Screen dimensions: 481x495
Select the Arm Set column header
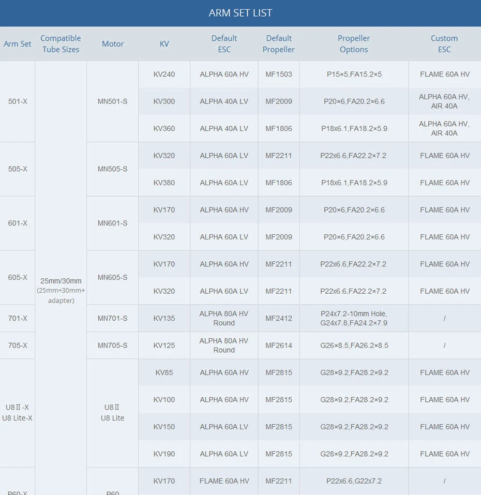coord(18,44)
